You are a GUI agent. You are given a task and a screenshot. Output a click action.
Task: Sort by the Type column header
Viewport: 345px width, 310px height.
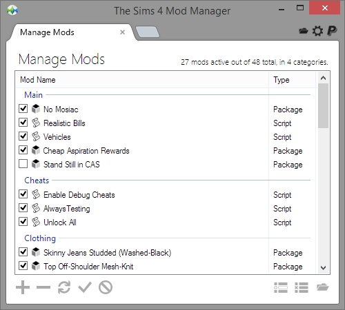292,80
